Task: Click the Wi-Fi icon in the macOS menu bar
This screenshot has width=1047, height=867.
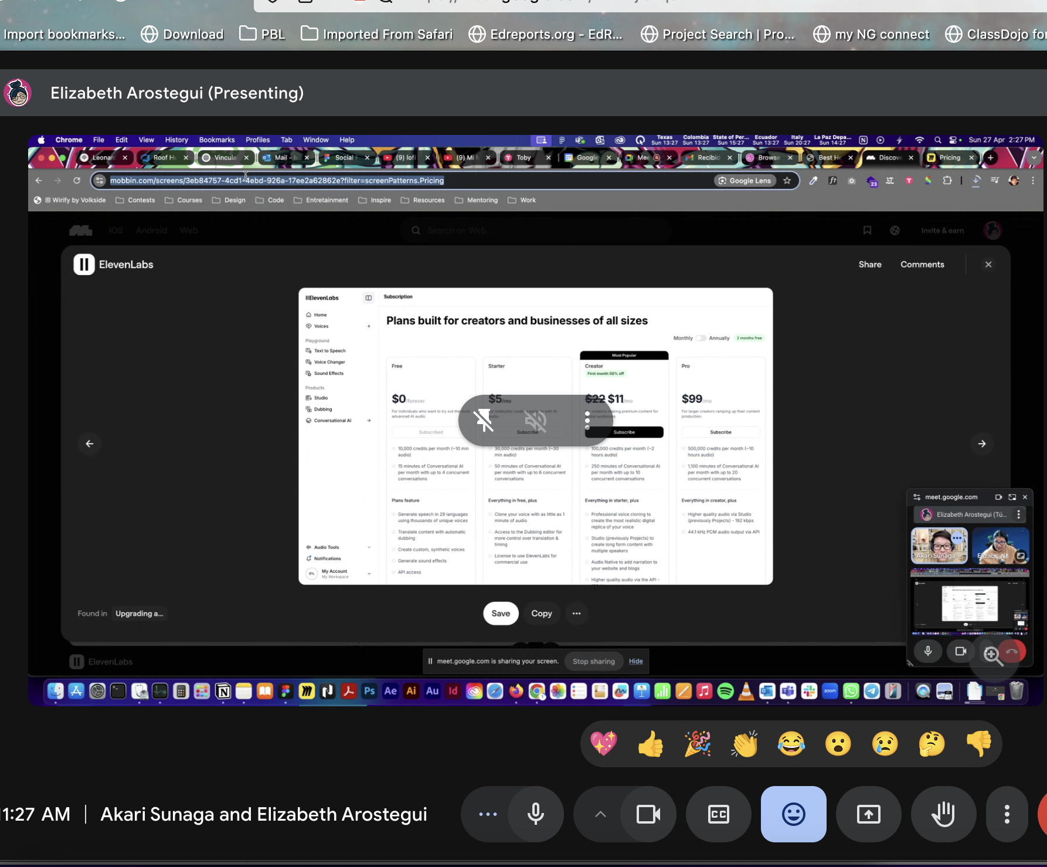Action: (x=919, y=140)
